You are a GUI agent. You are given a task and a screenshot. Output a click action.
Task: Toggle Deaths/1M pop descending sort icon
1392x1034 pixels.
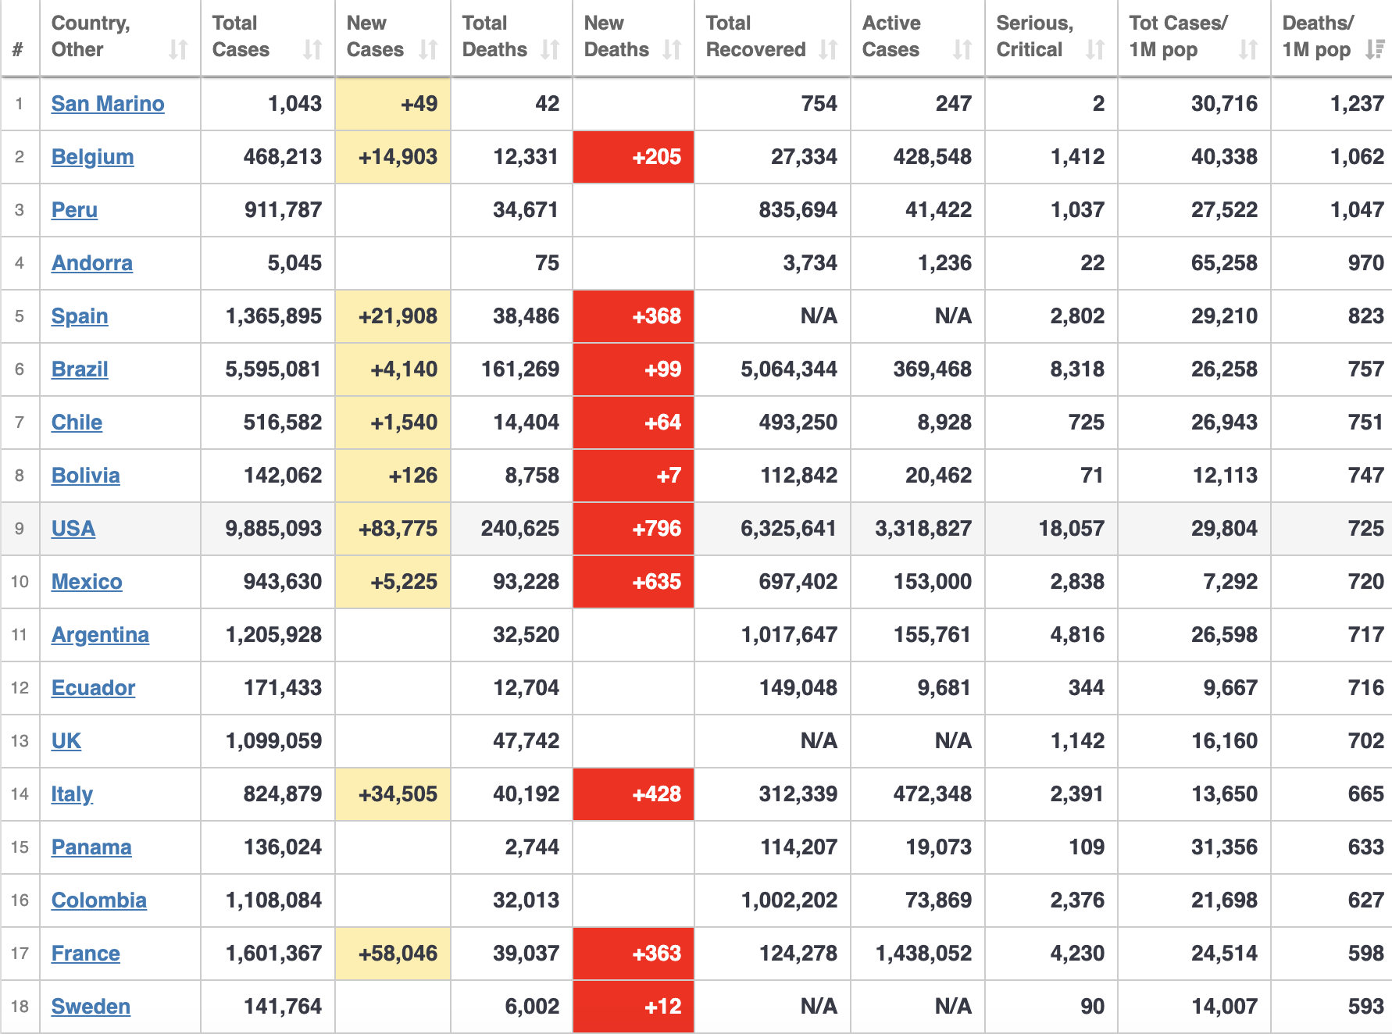(x=1375, y=50)
